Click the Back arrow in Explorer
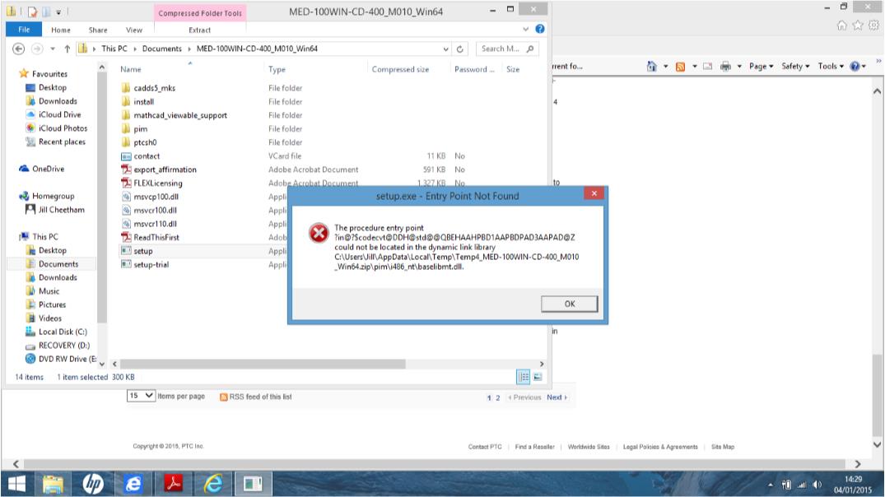 19,49
